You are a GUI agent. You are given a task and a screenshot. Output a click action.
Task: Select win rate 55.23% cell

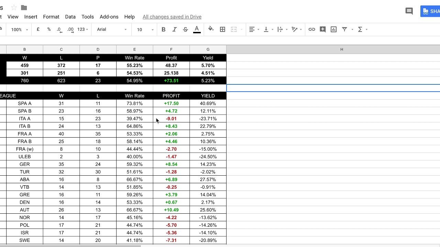click(134, 66)
